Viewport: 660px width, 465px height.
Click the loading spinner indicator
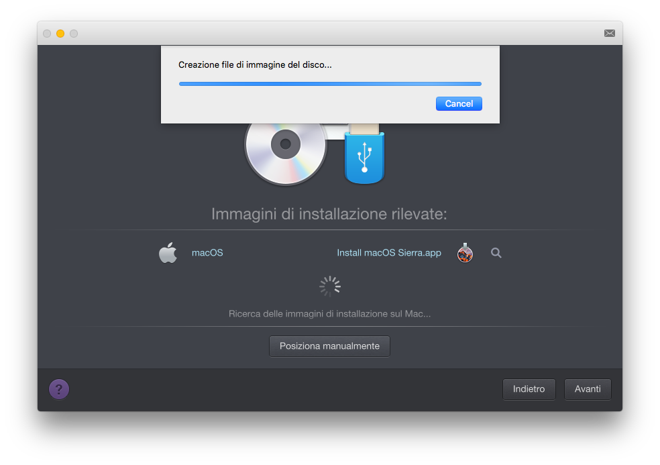330,287
